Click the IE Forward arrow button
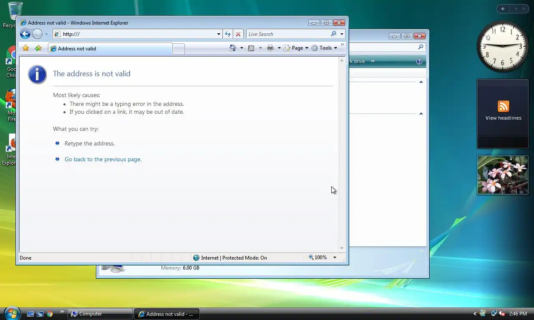 tap(38, 34)
